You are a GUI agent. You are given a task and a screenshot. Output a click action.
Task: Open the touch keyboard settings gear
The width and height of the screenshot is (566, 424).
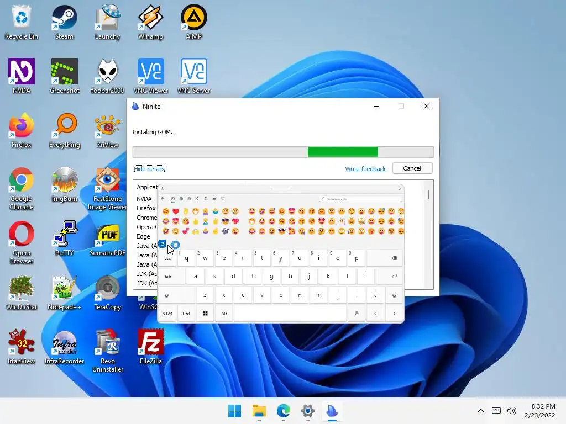pyautogui.click(x=163, y=189)
